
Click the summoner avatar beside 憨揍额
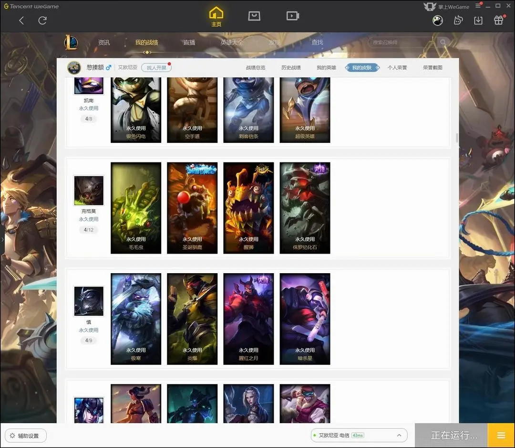(x=74, y=67)
